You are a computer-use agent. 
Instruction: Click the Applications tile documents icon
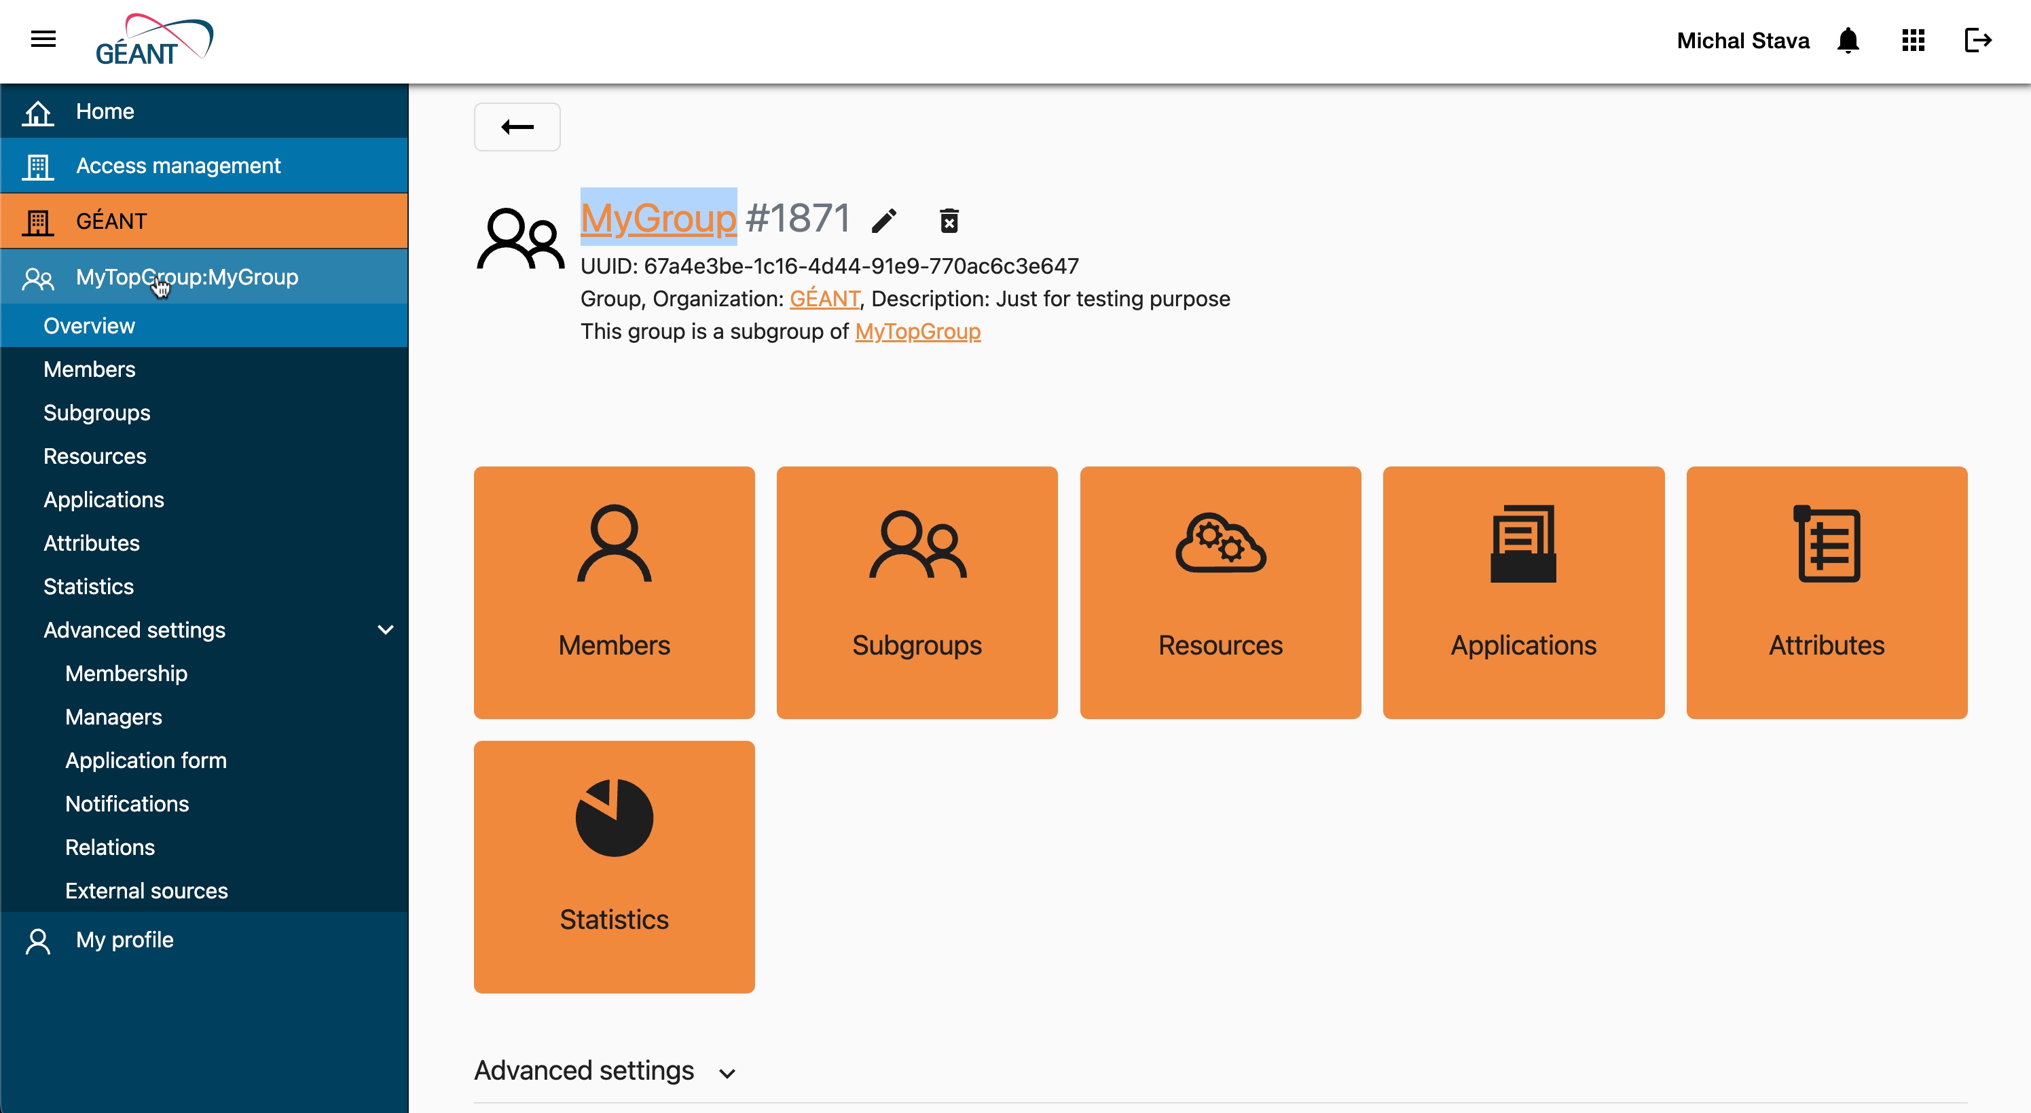(1523, 543)
